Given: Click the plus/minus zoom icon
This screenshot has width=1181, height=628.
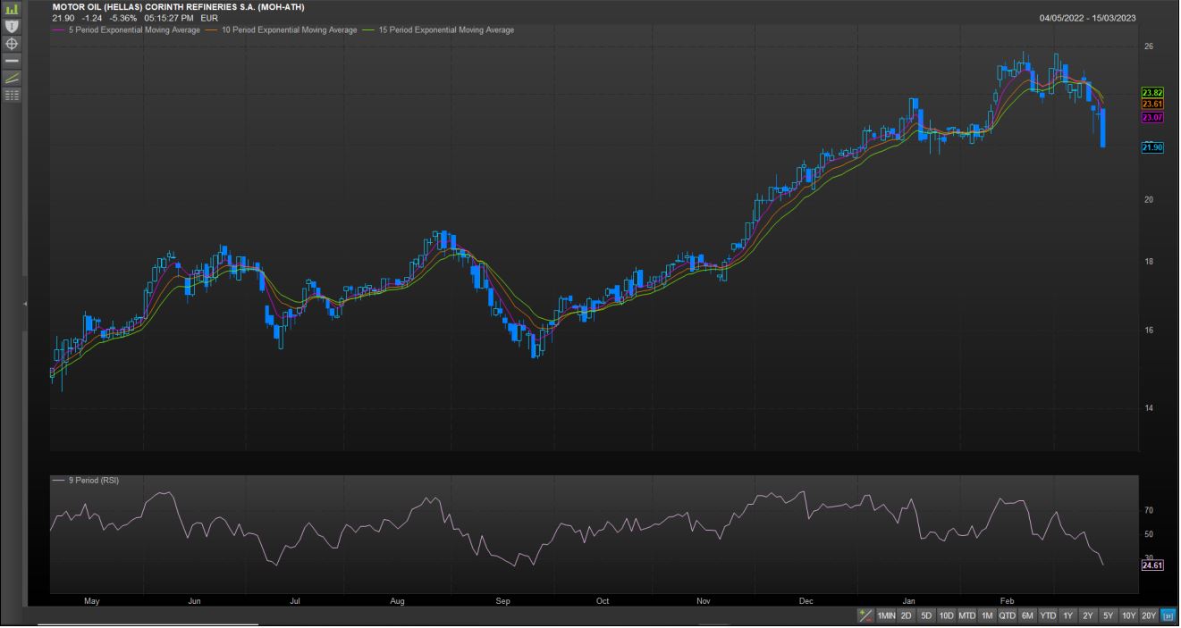Looking at the screenshot, I should pos(865,615).
